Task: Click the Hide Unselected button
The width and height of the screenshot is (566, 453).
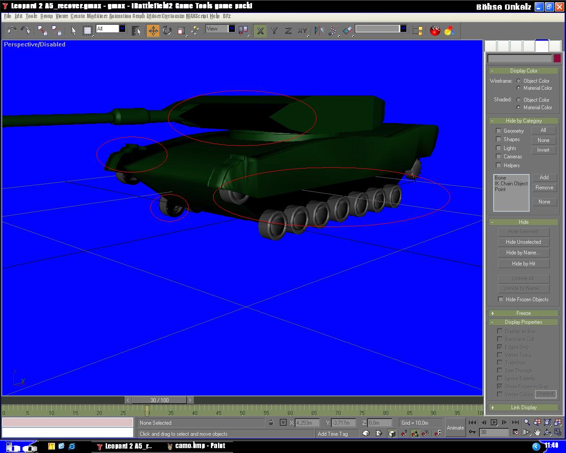Action: click(x=523, y=242)
